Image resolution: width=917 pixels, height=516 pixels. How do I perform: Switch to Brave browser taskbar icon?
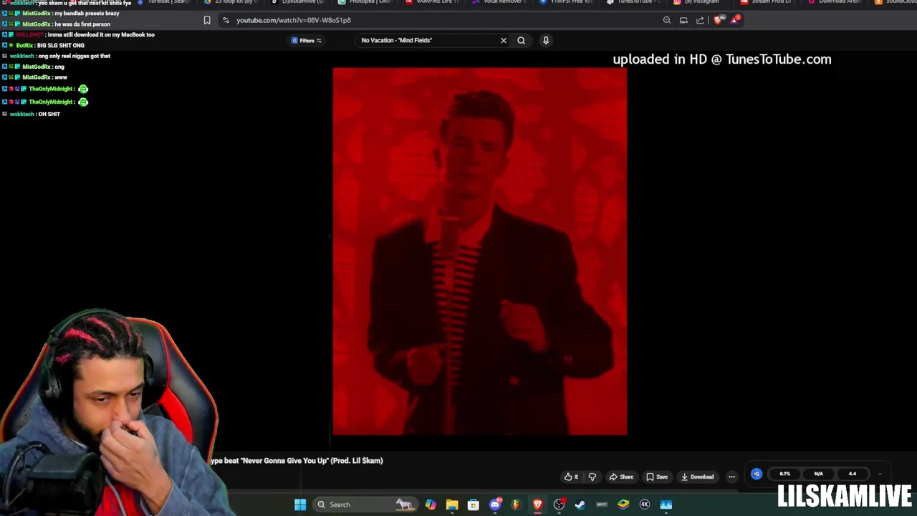point(537,505)
